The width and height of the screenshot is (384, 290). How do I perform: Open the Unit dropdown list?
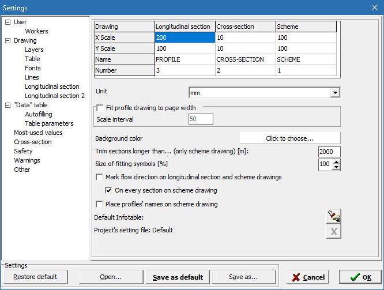[x=334, y=92]
